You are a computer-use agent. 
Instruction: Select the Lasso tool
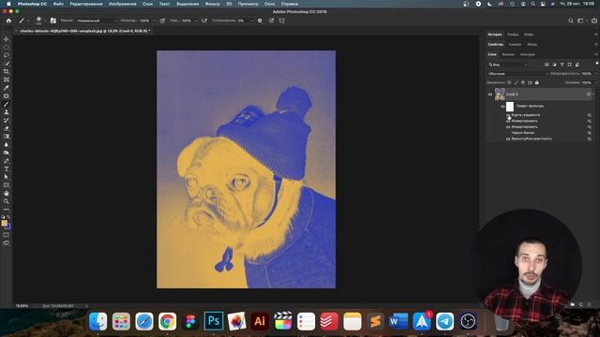click(x=7, y=55)
